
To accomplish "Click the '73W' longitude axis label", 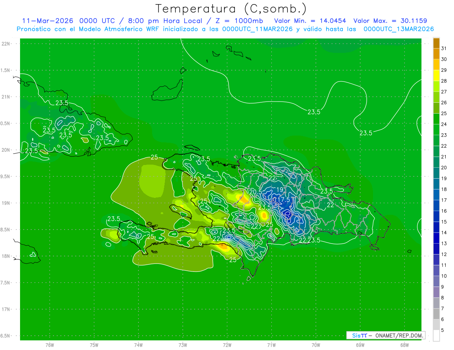I will (183, 345).
